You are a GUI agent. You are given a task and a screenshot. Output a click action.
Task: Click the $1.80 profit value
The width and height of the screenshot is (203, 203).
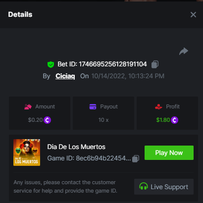(163, 120)
